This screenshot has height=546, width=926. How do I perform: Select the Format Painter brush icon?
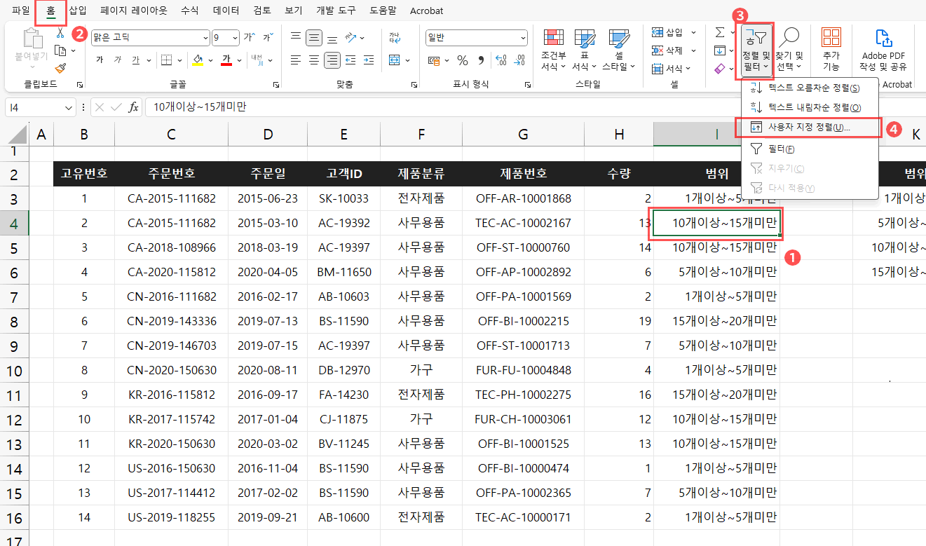[x=60, y=68]
